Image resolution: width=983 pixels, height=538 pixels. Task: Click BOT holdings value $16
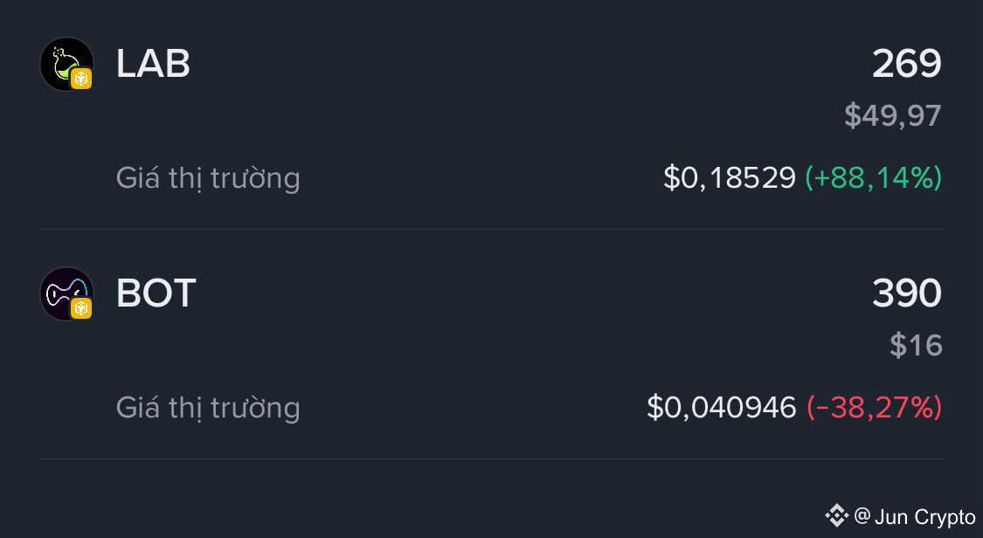(x=916, y=345)
